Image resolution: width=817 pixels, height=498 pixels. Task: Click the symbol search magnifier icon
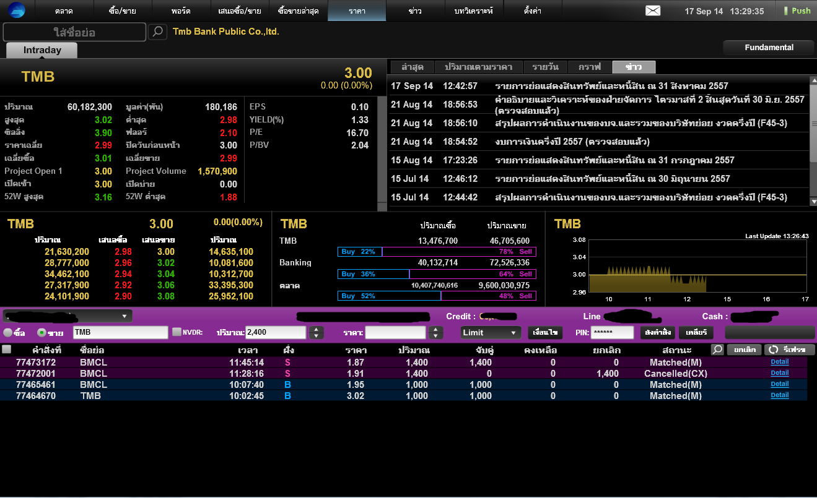(x=158, y=32)
